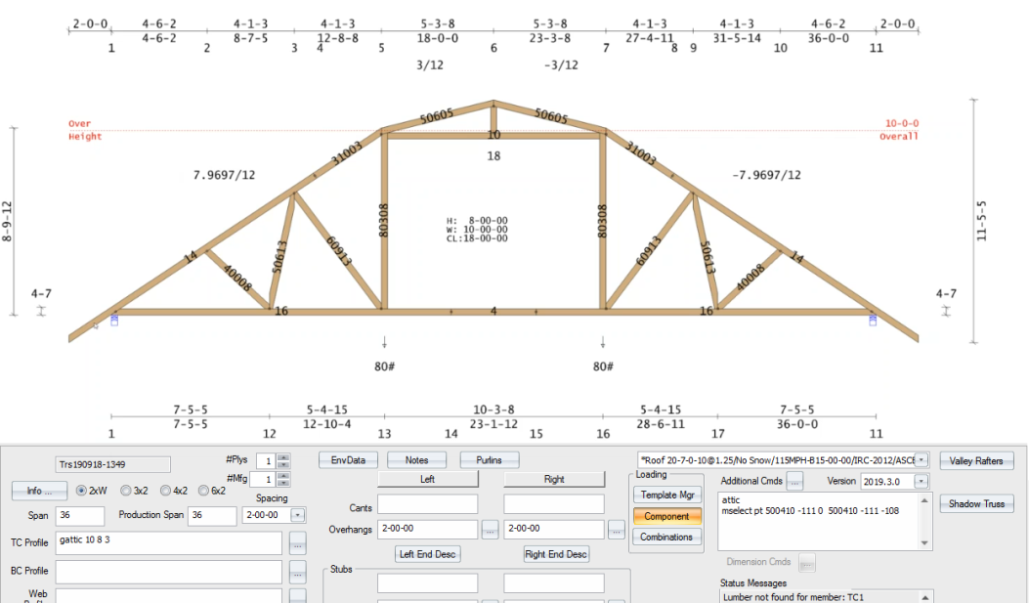Image resolution: width=1029 pixels, height=603 pixels.
Task: Open the Spacing dropdown
Action: (x=299, y=514)
